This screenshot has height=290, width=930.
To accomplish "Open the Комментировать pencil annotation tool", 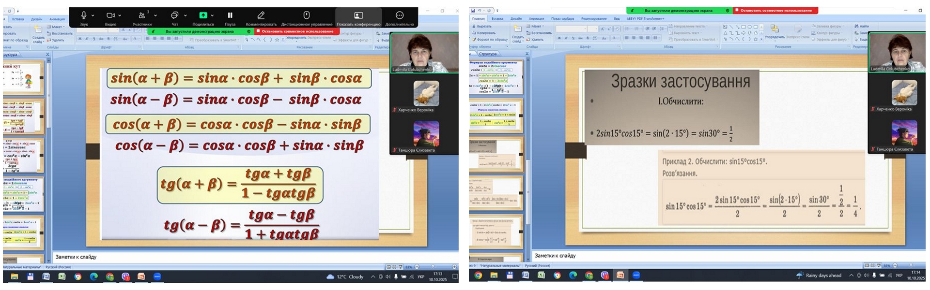I will pos(261,15).
